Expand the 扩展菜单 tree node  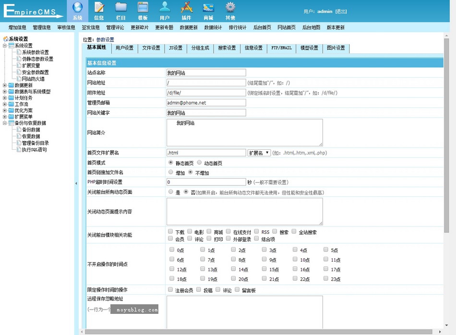[5, 117]
